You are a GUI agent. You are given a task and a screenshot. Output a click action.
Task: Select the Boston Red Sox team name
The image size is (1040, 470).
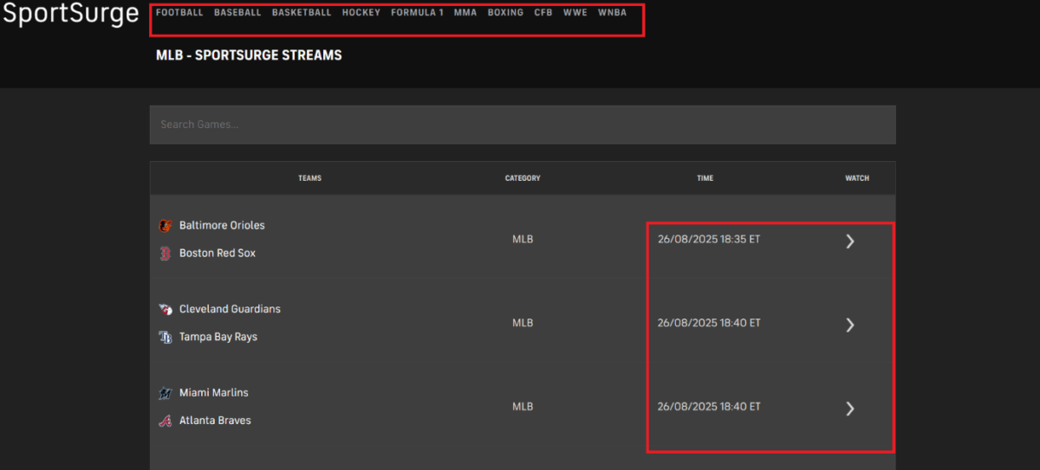[x=218, y=253]
